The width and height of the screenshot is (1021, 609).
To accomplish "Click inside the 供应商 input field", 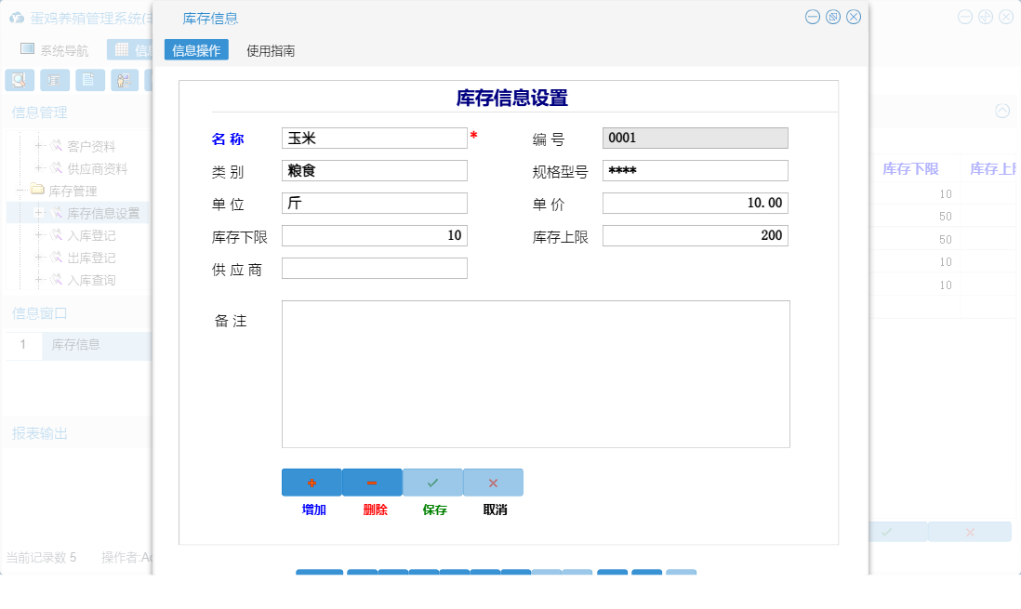I will point(372,268).
